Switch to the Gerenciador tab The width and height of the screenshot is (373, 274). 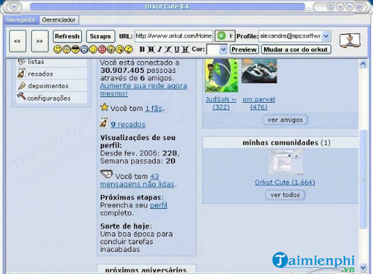click(59, 19)
